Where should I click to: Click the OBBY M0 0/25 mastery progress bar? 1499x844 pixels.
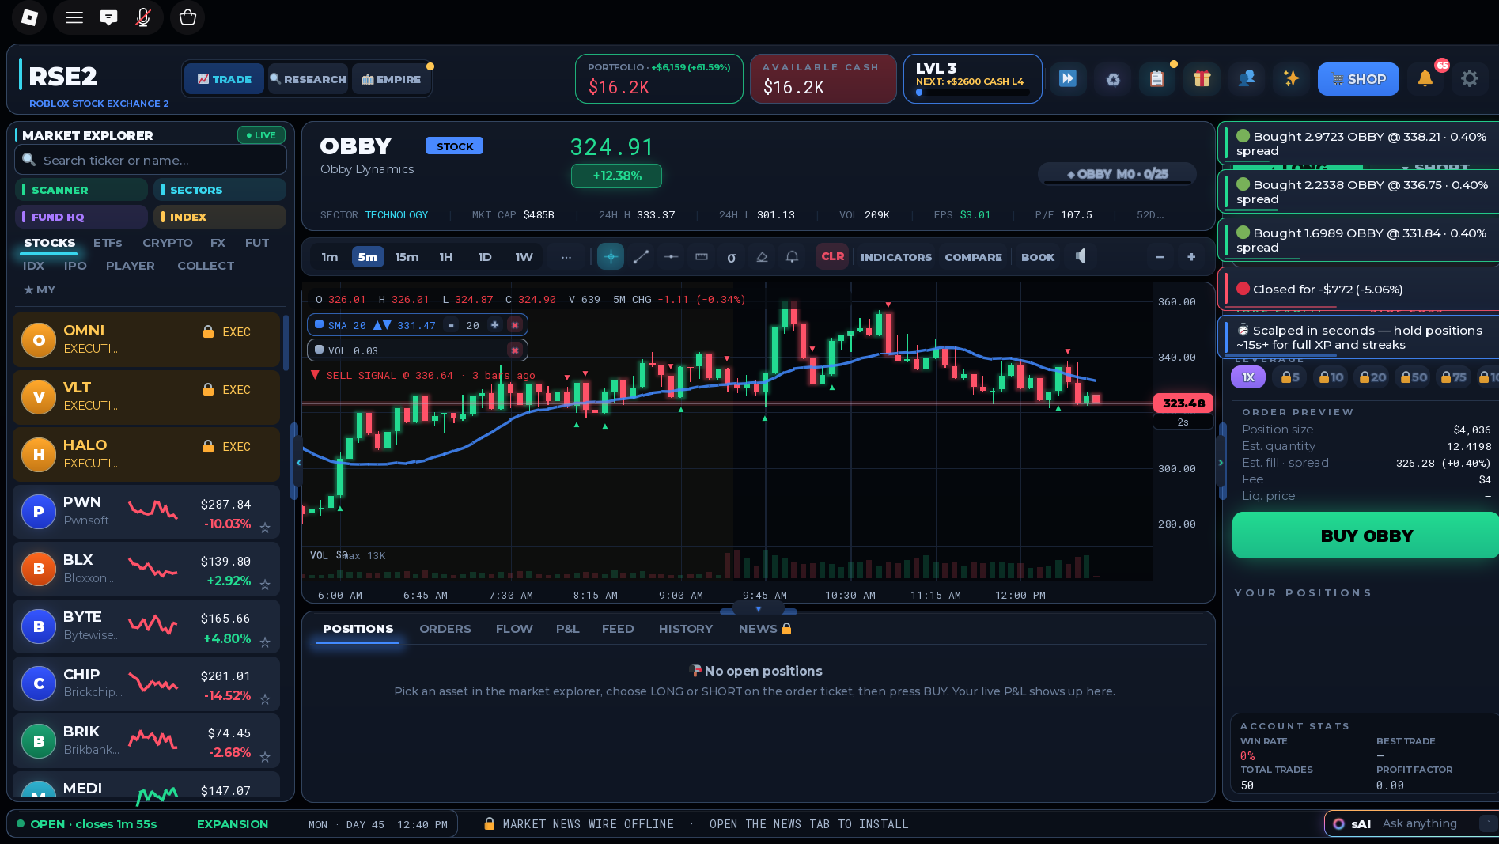tap(1117, 174)
